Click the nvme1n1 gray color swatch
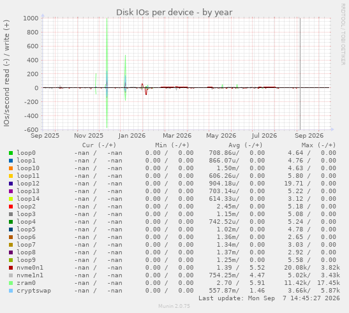 click(11, 275)
